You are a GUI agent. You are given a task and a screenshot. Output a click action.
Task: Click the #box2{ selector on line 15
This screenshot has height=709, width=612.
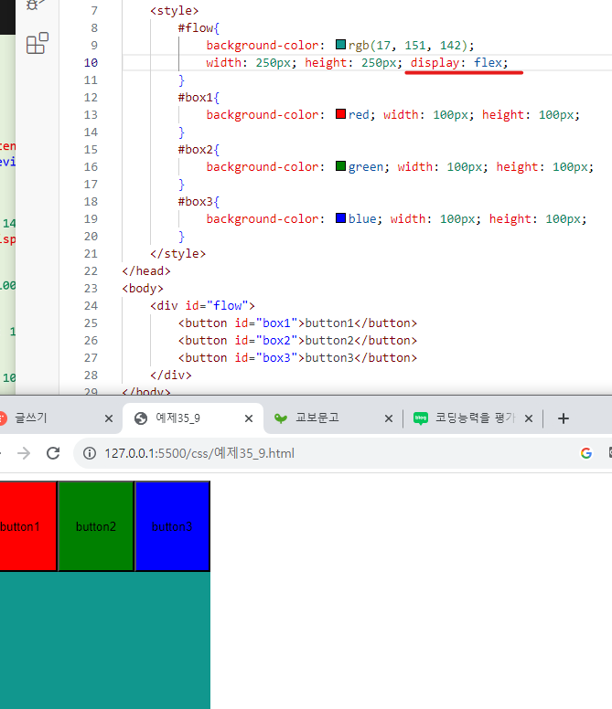click(199, 149)
